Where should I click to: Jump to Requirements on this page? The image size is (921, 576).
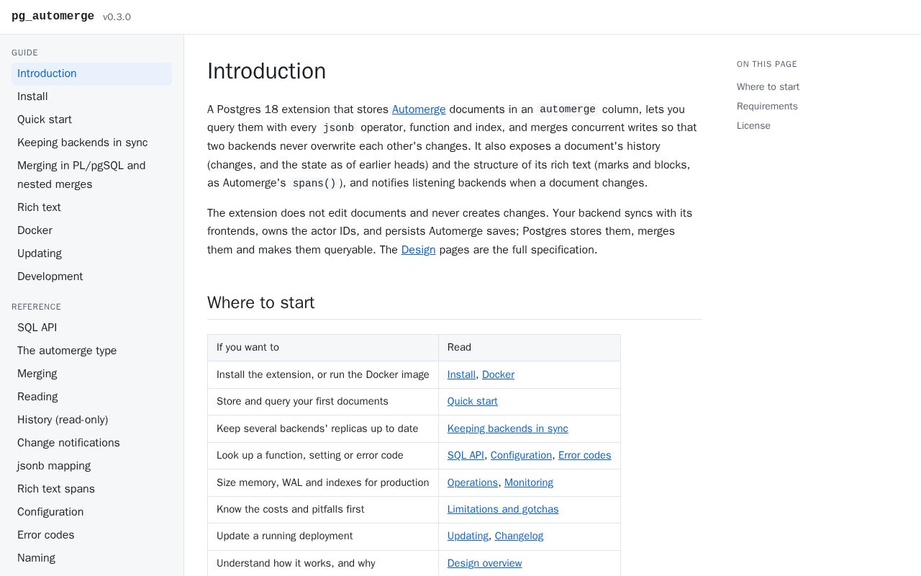coord(767,106)
